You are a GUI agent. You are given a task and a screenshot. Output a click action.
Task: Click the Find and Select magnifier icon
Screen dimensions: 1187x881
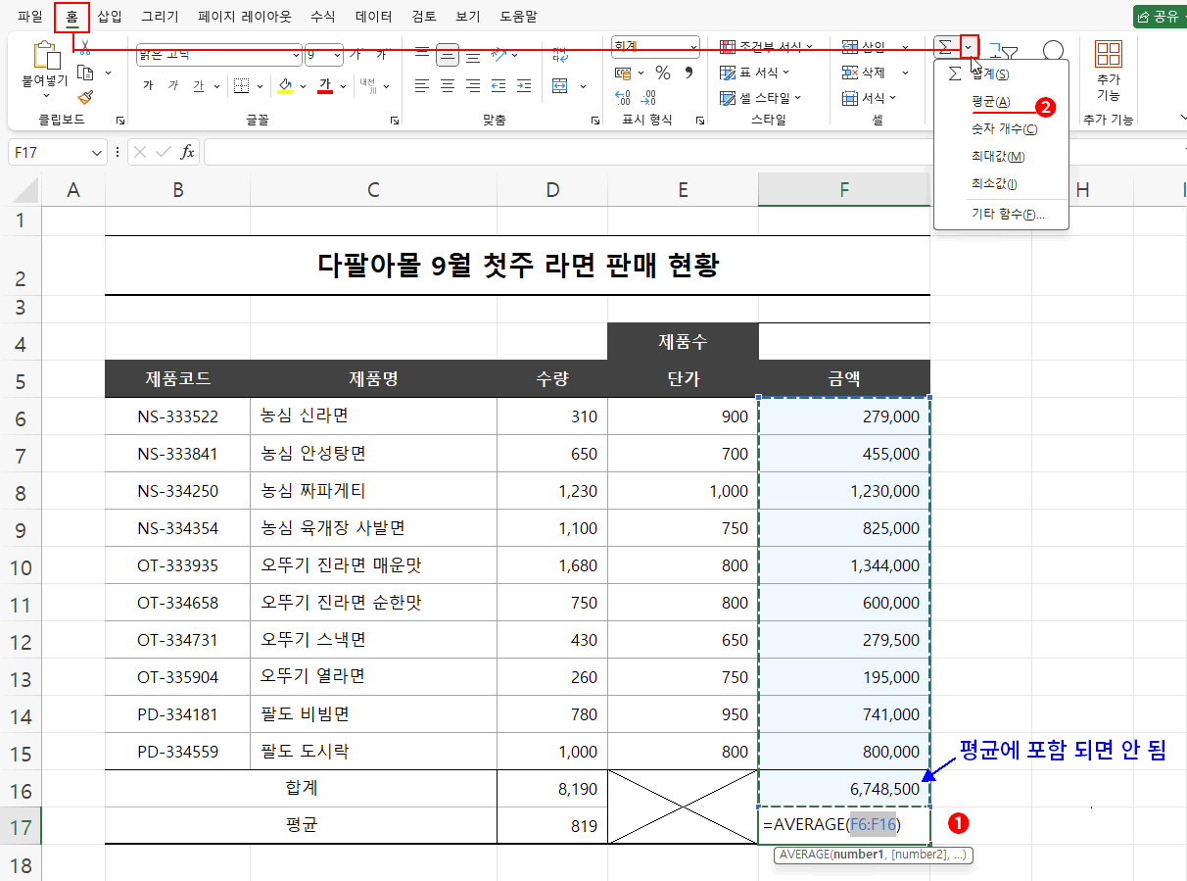tap(1054, 52)
